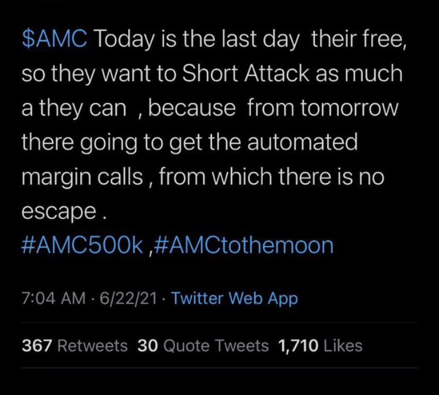Click the word "escape" in tweet
Screen dimensions: 439x395
[59, 212]
